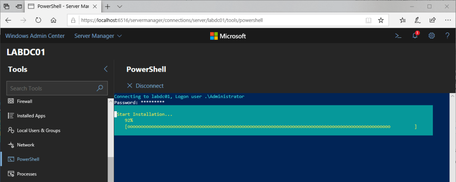Click the help question mark icon
The image size is (456, 182).
point(447,36)
